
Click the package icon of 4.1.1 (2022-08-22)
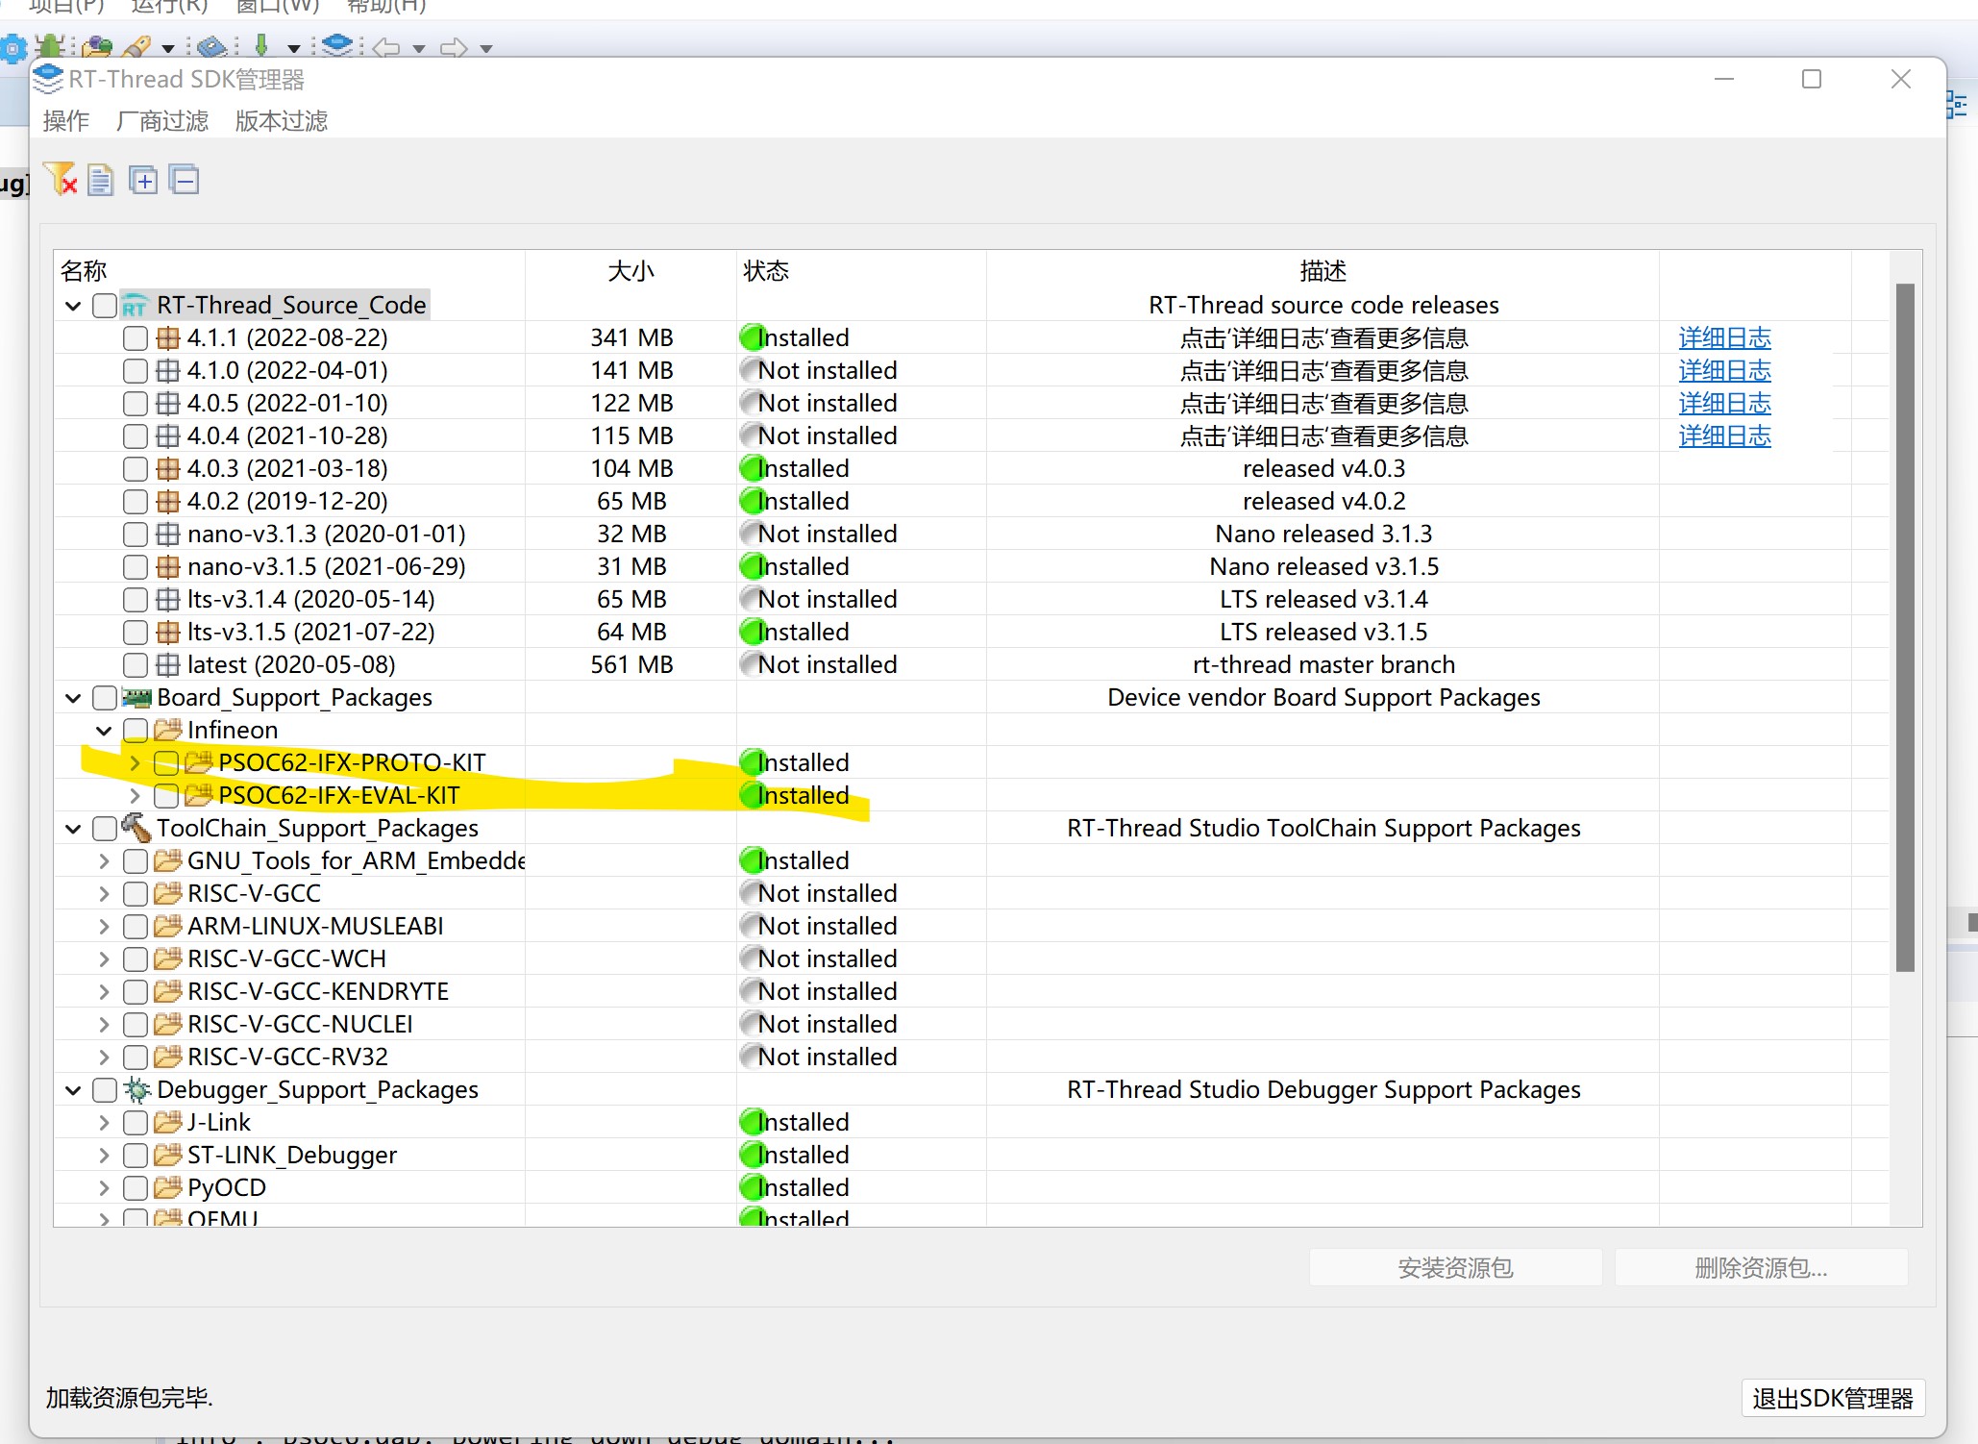click(167, 337)
